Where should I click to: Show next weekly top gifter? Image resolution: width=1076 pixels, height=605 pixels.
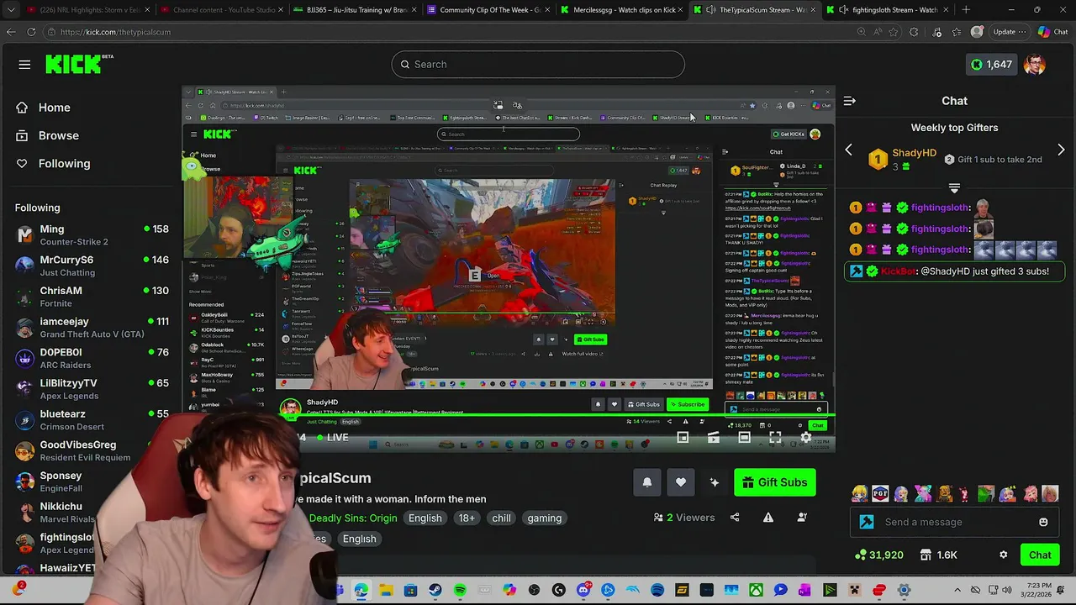pyautogui.click(x=1061, y=150)
